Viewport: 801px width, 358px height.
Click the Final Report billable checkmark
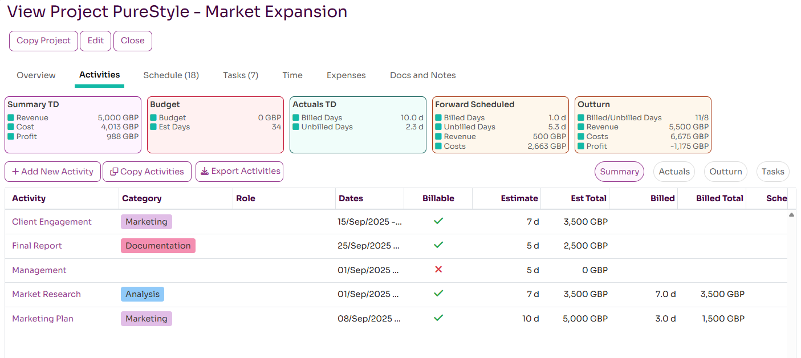[x=438, y=245]
